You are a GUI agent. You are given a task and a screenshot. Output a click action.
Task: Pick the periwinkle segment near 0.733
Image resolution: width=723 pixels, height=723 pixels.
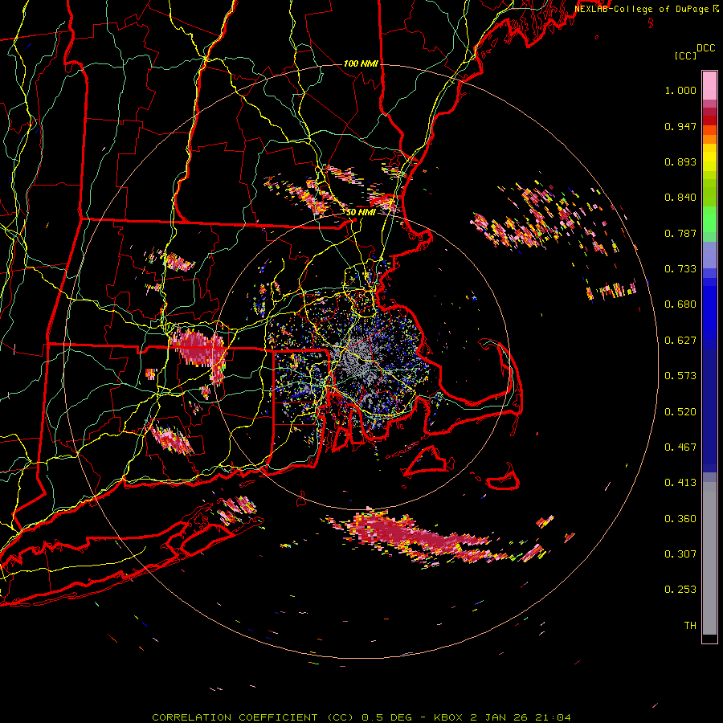[x=709, y=255]
